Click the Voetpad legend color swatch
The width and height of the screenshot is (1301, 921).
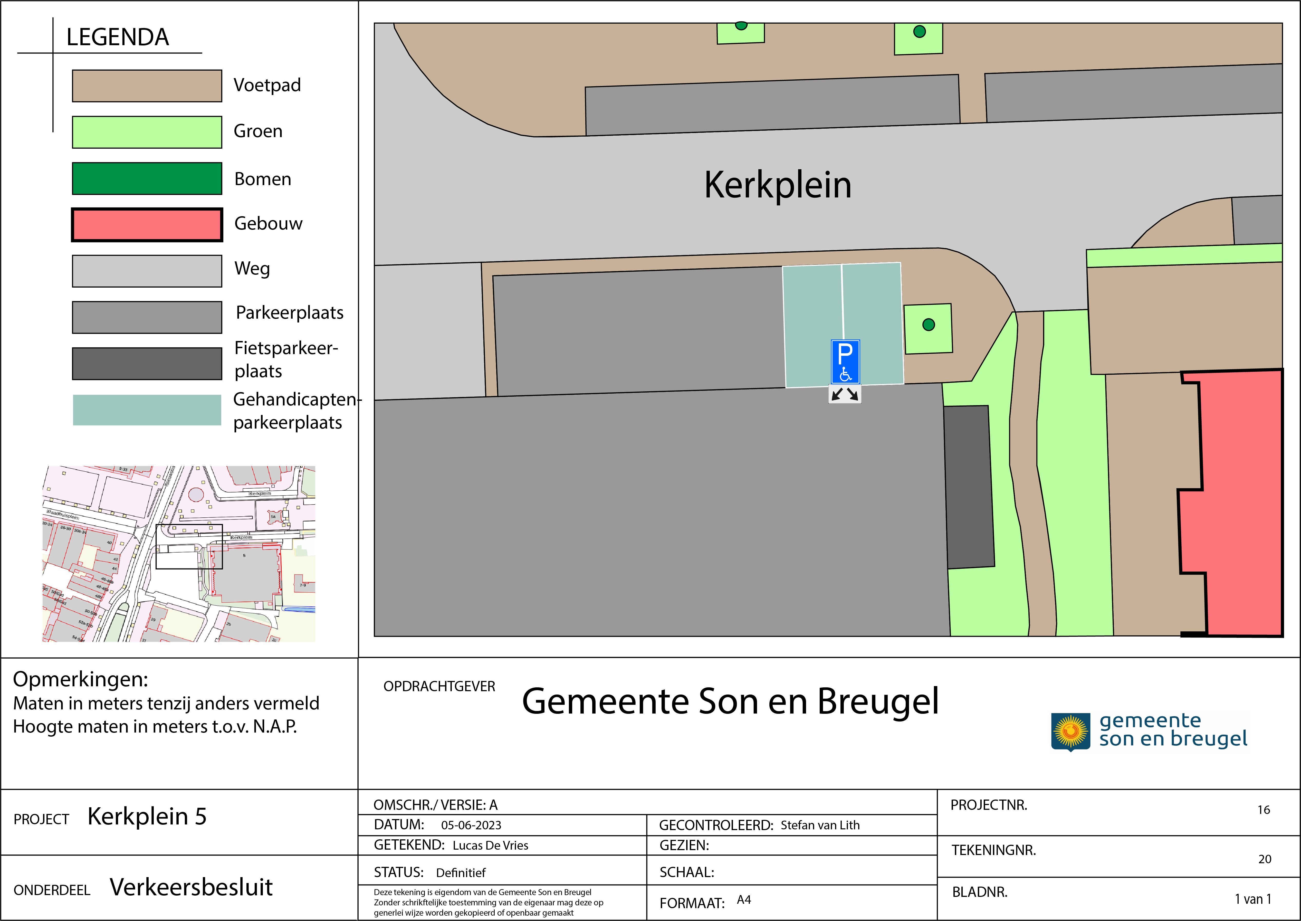click(x=147, y=86)
